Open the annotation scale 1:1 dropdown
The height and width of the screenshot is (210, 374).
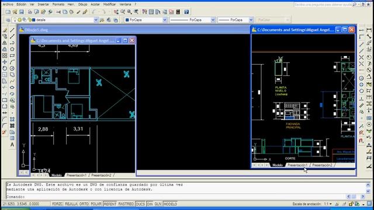pyautogui.click(x=328, y=204)
